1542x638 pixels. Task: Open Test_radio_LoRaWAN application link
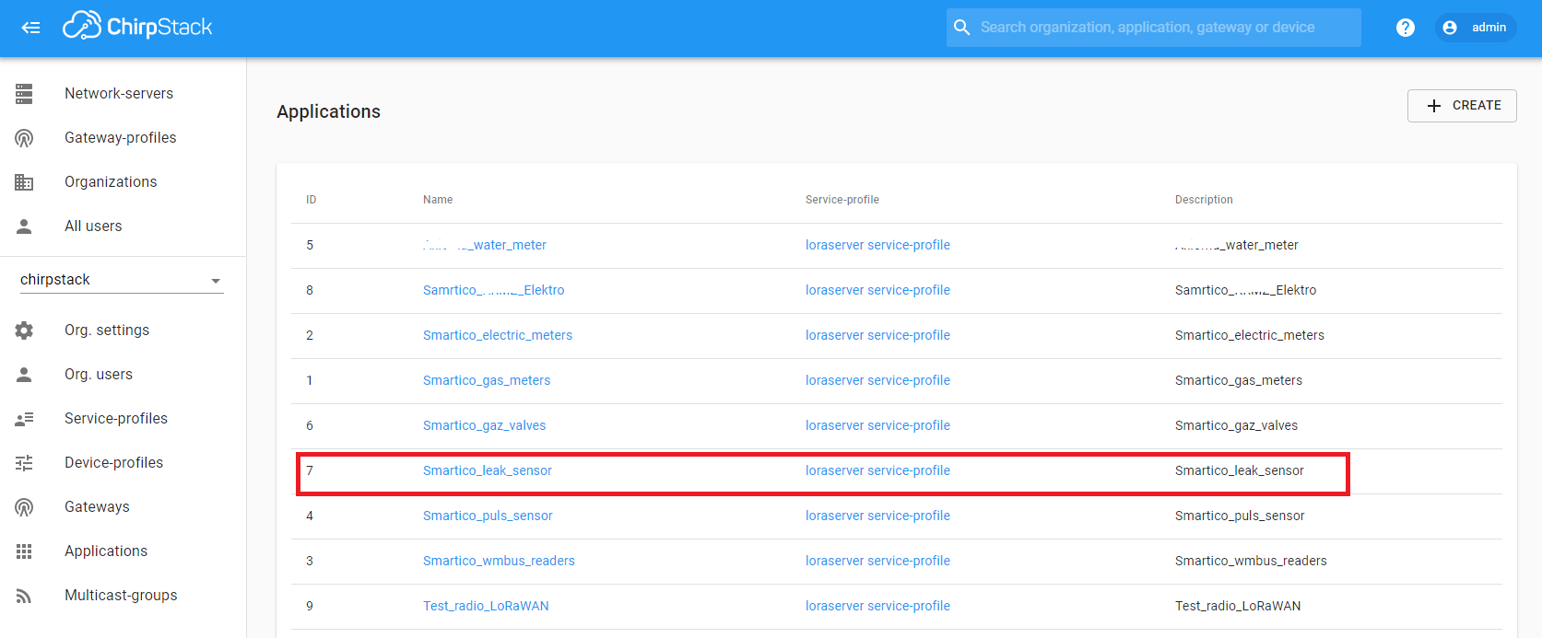click(x=486, y=606)
